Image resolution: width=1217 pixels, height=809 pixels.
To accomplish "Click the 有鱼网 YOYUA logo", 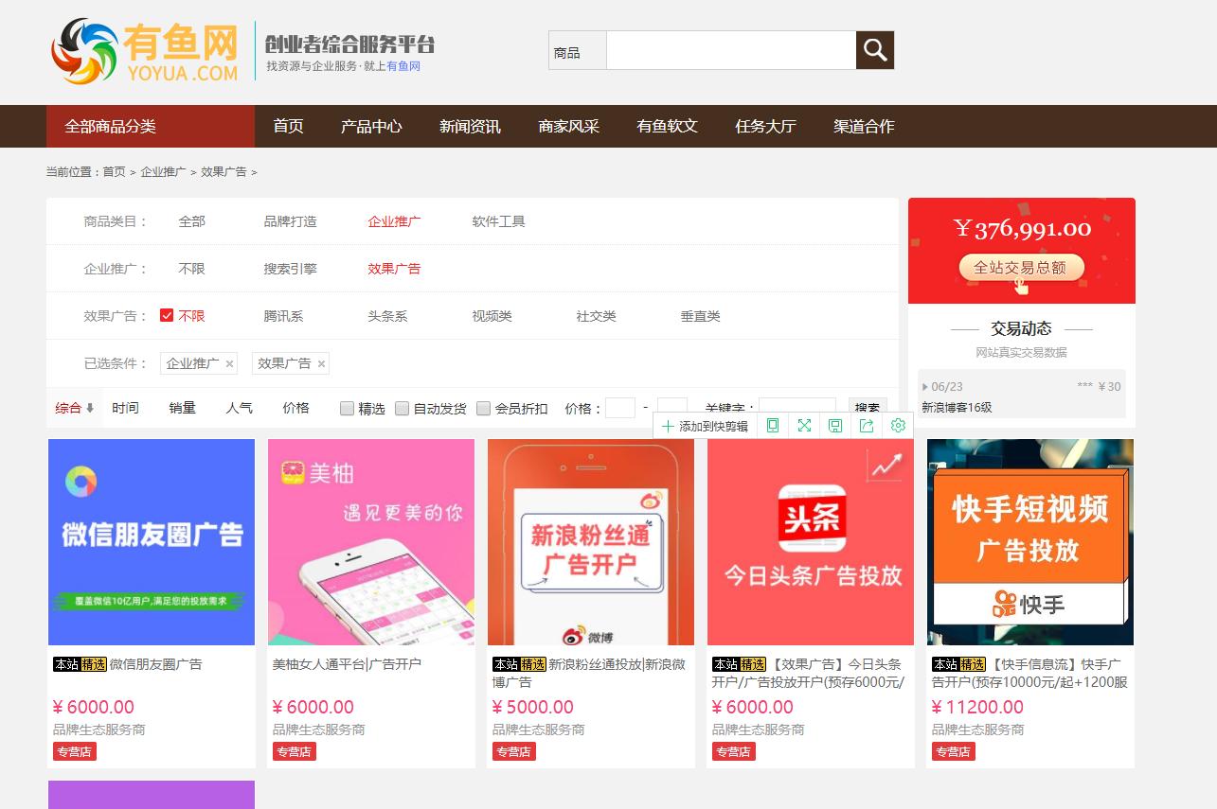I will click(142, 52).
